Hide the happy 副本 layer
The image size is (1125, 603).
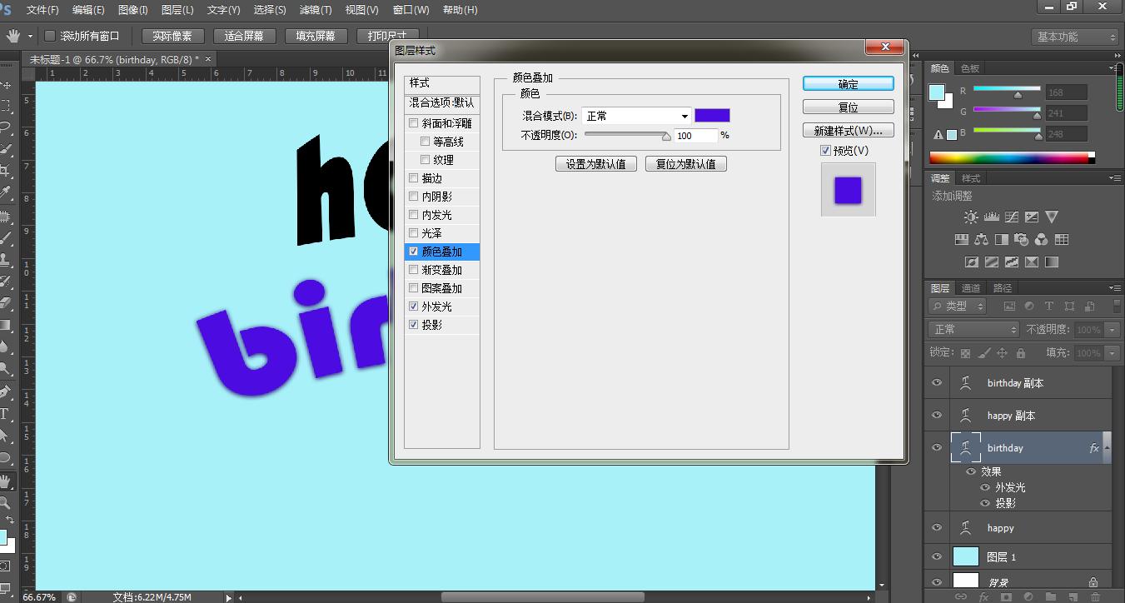pyautogui.click(x=936, y=415)
